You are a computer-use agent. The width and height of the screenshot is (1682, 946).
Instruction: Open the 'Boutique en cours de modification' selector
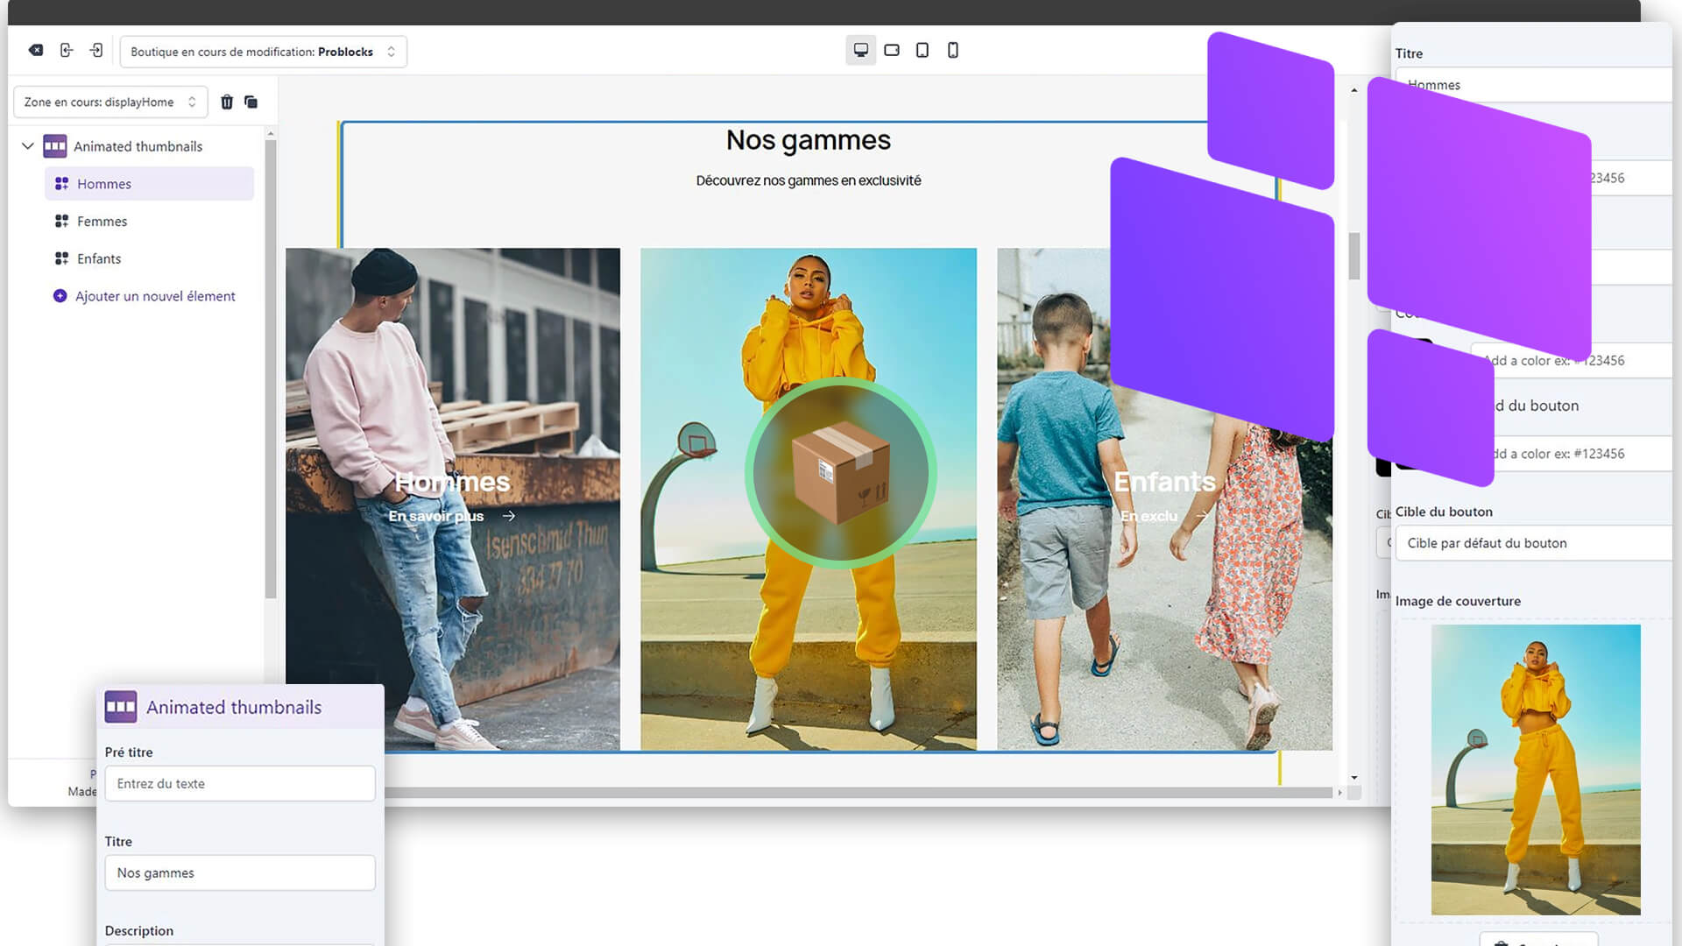coord(263,52)
